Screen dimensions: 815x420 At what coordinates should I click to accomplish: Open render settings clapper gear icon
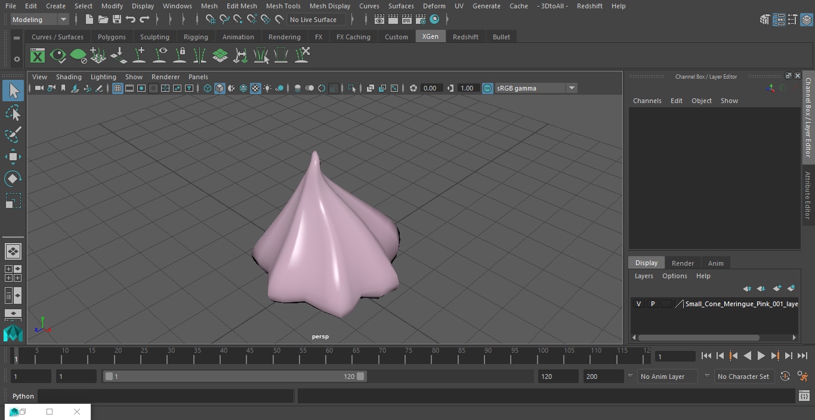tap(421, 20)
